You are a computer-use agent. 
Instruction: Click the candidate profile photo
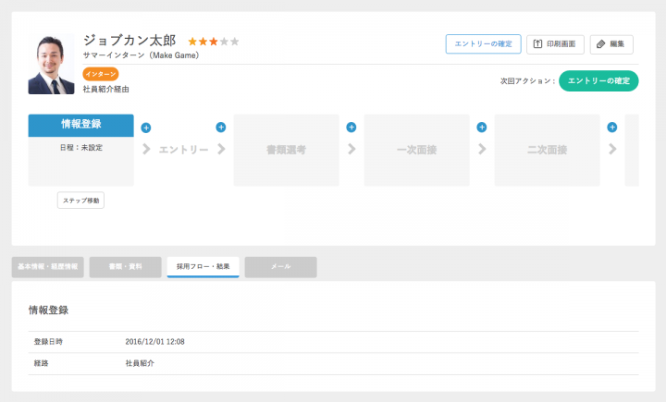click(51, 65)
